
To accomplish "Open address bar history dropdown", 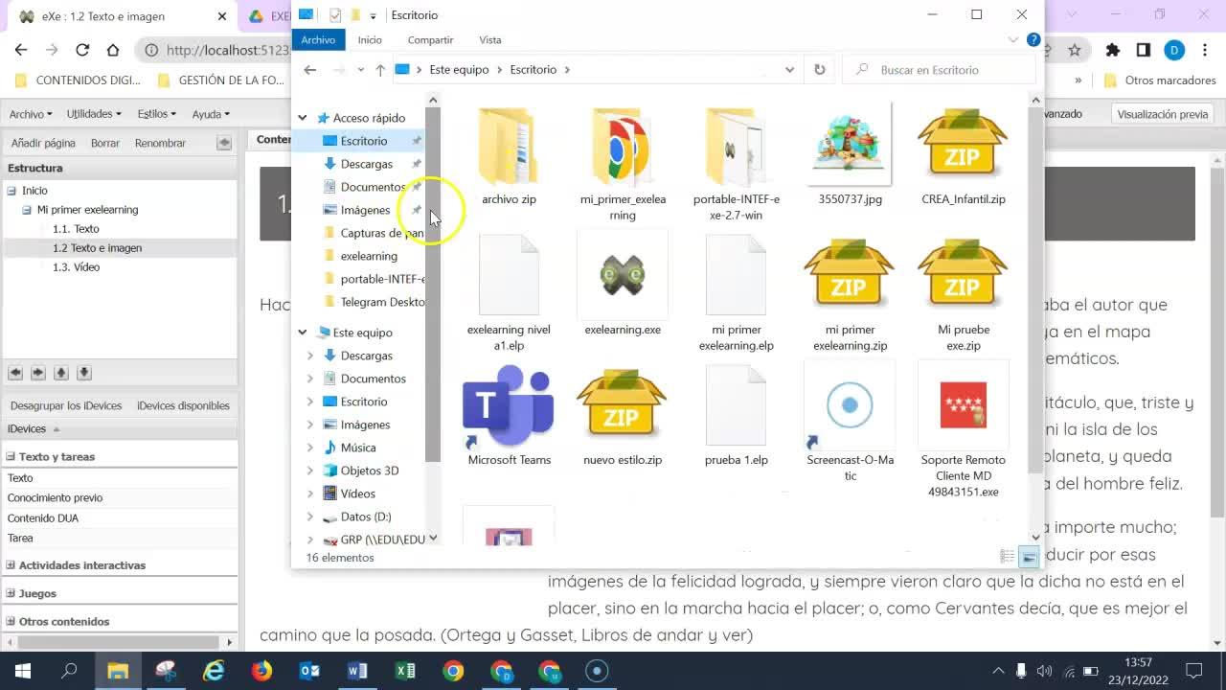I will [x=789, y=70].
